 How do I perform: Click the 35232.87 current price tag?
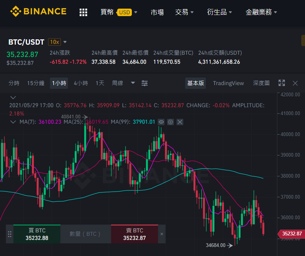coord(291,234)
